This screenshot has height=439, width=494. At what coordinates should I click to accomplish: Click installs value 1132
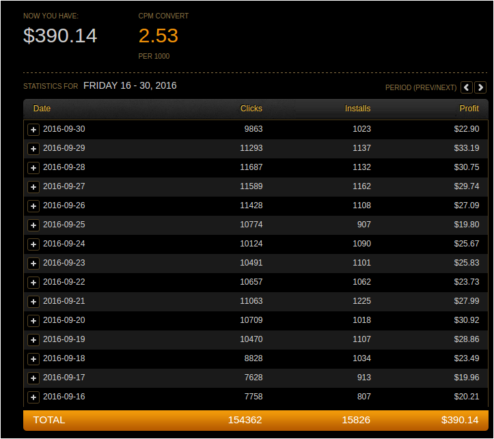[x=361, y=167]
